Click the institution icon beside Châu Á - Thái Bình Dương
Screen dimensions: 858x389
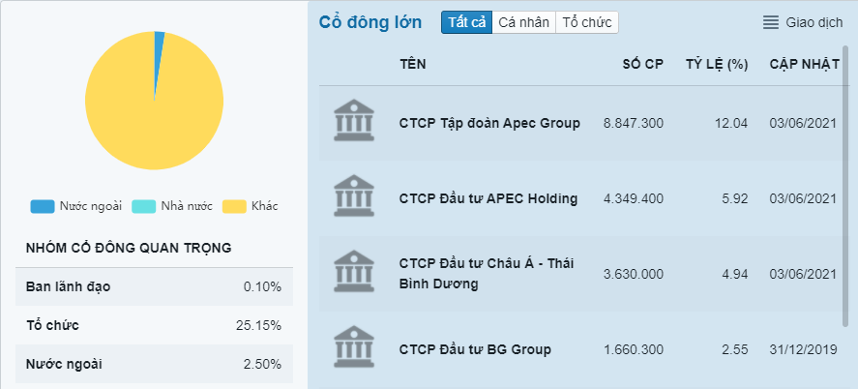[353, 272]
